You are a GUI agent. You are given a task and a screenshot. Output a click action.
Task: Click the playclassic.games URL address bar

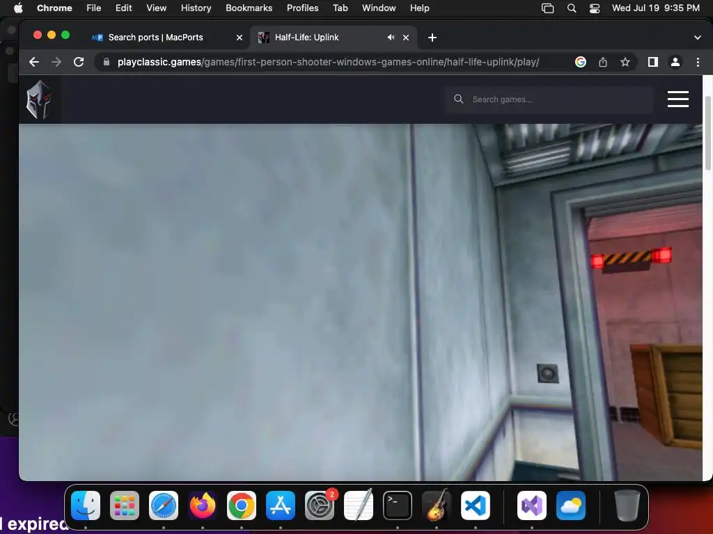click(x=327, y=62)
